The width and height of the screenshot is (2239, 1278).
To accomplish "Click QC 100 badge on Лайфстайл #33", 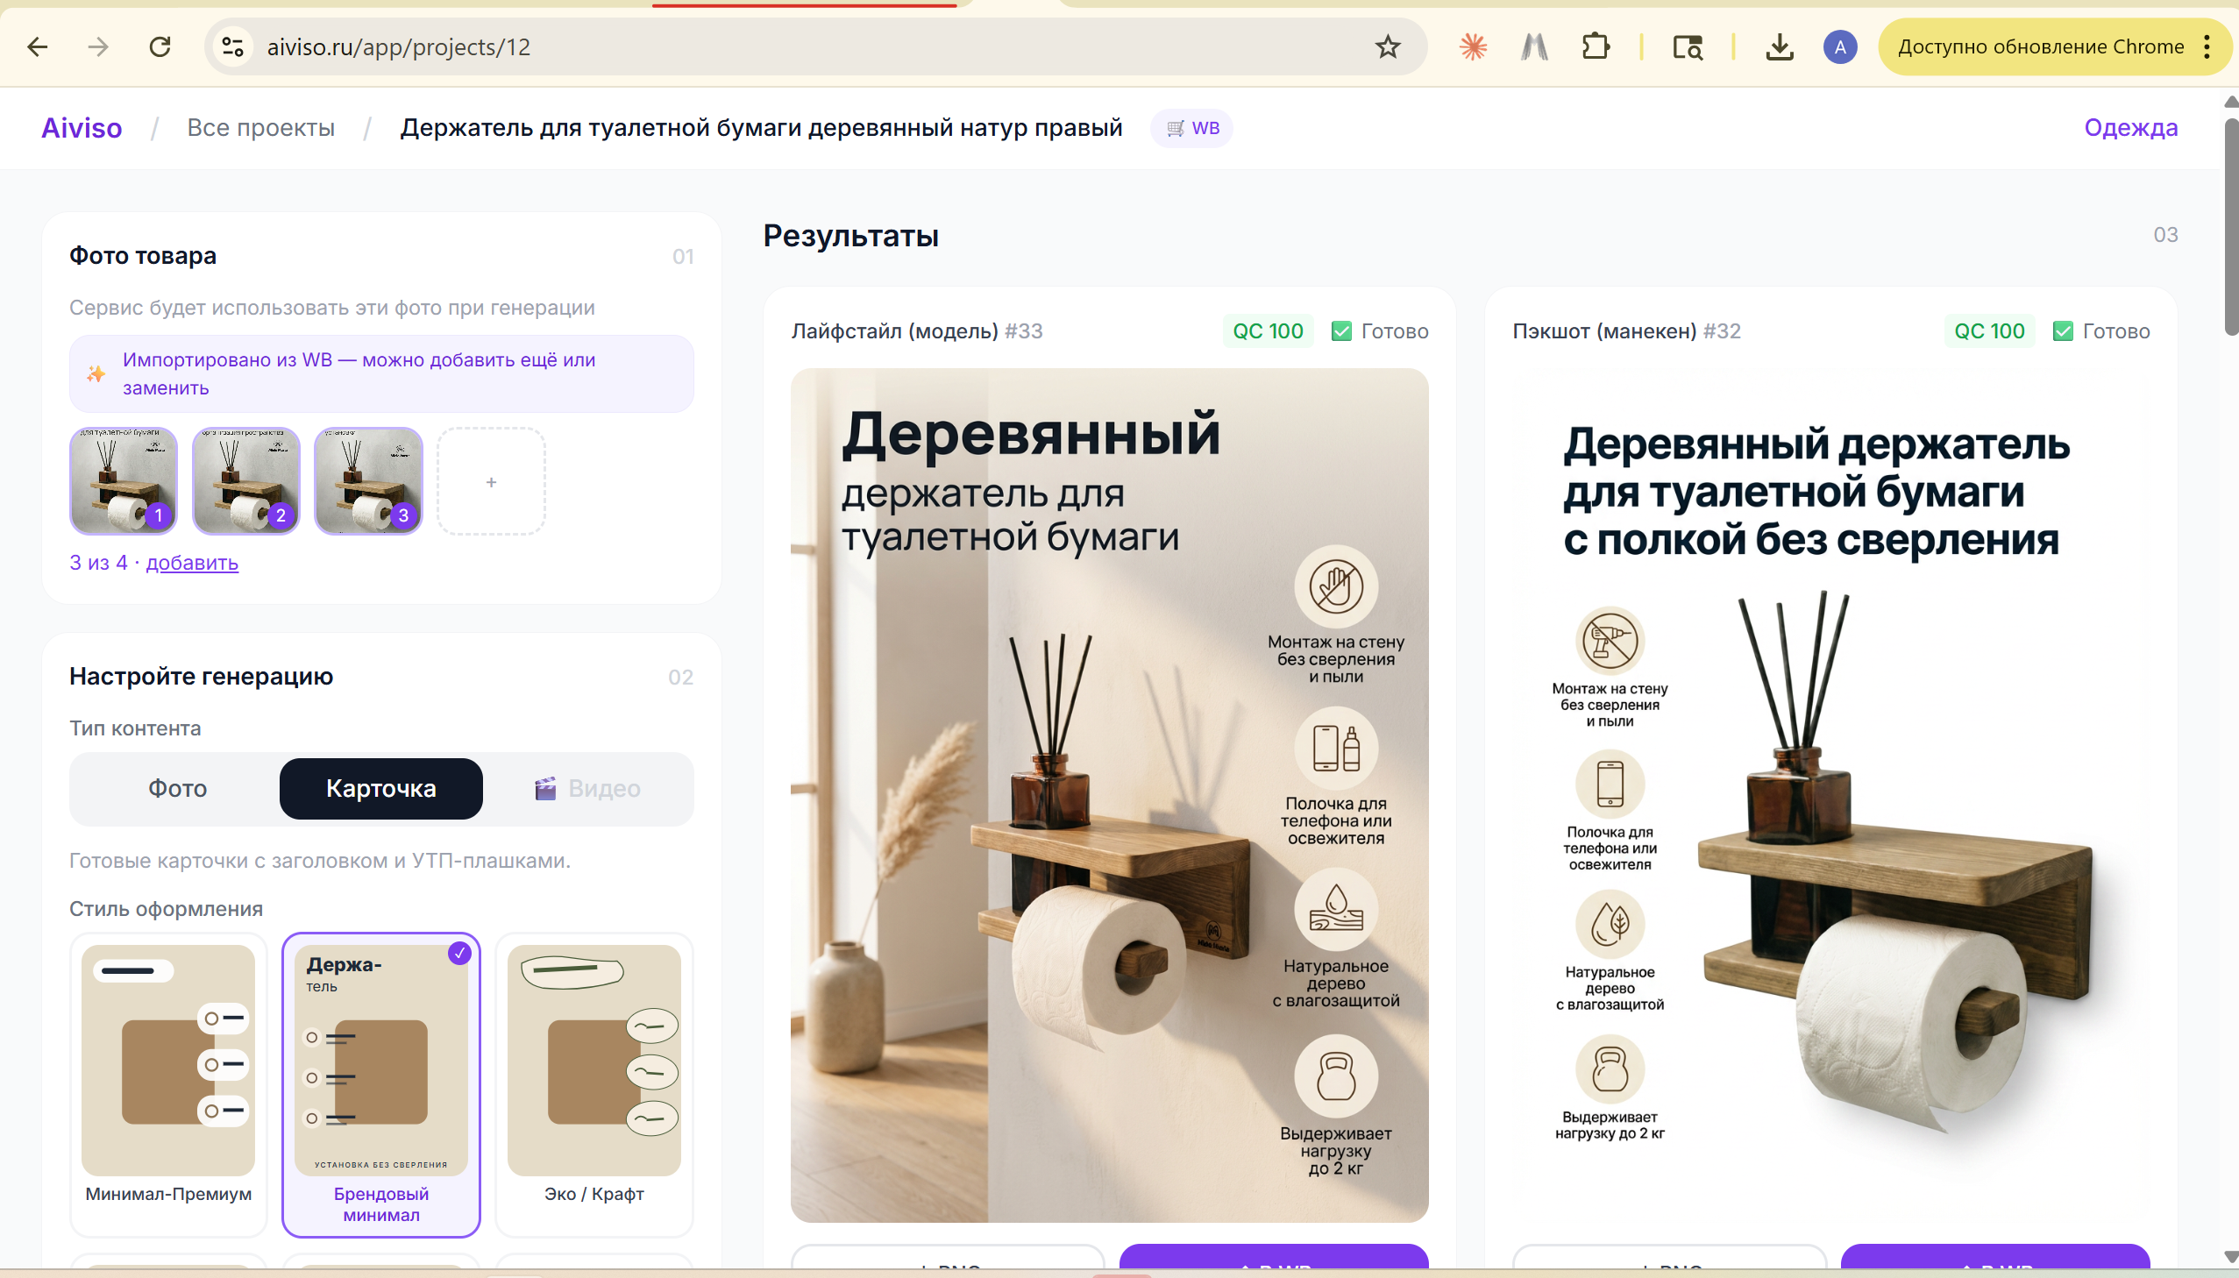I will click(x=1268, y=331).
